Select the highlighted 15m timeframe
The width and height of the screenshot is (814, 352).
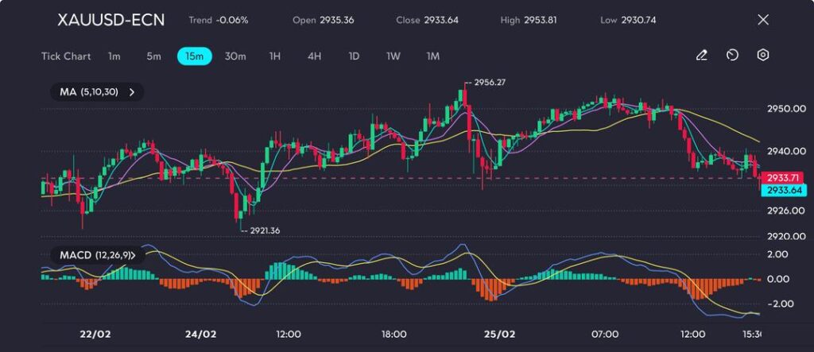pos(194,56)
